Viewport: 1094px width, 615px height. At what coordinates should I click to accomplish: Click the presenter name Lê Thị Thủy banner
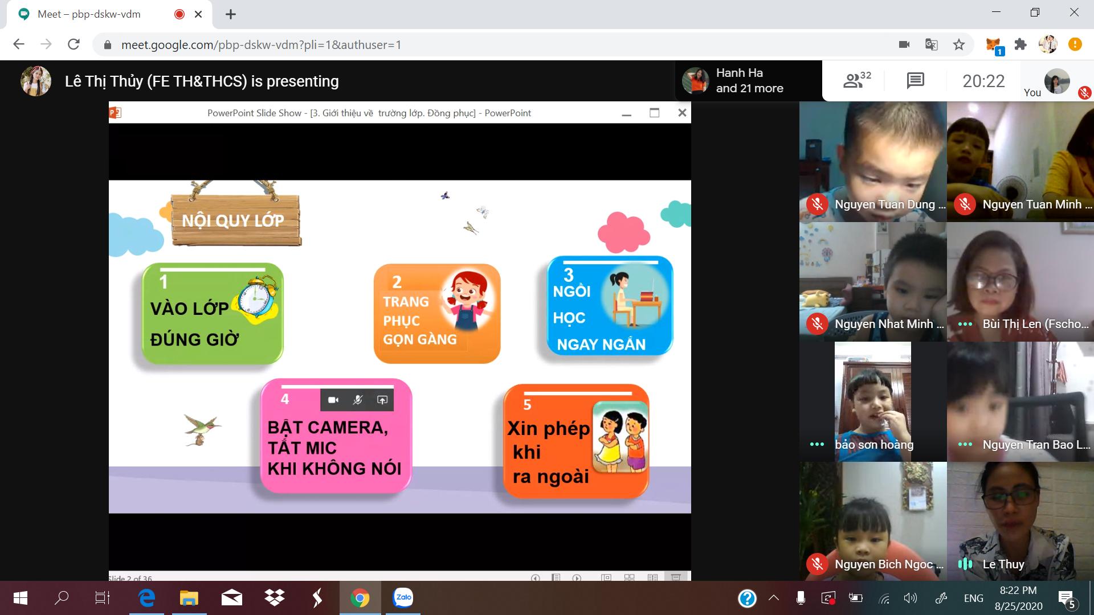(202, 81)
